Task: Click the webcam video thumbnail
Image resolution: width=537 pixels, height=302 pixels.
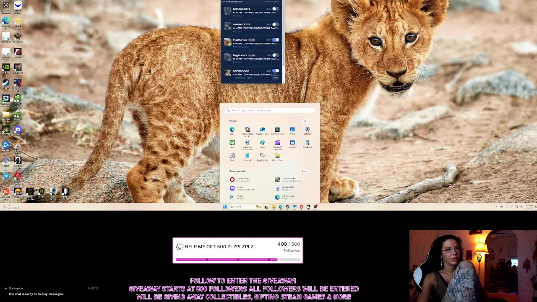Action: (473, 266)
